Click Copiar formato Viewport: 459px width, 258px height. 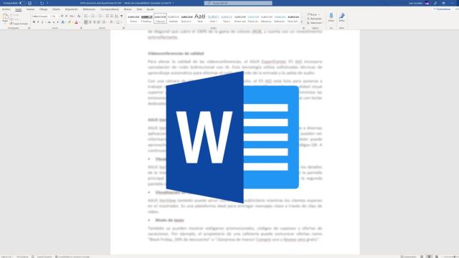pyautogui.click(x=19, y=24)
